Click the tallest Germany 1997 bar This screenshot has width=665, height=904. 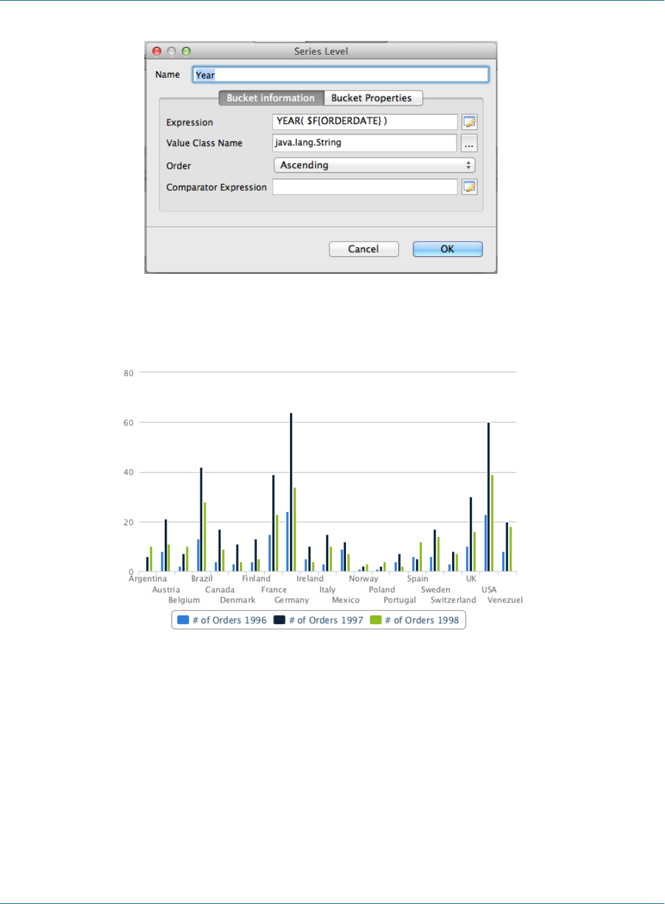pyautogui.click(x=291, y=492)
